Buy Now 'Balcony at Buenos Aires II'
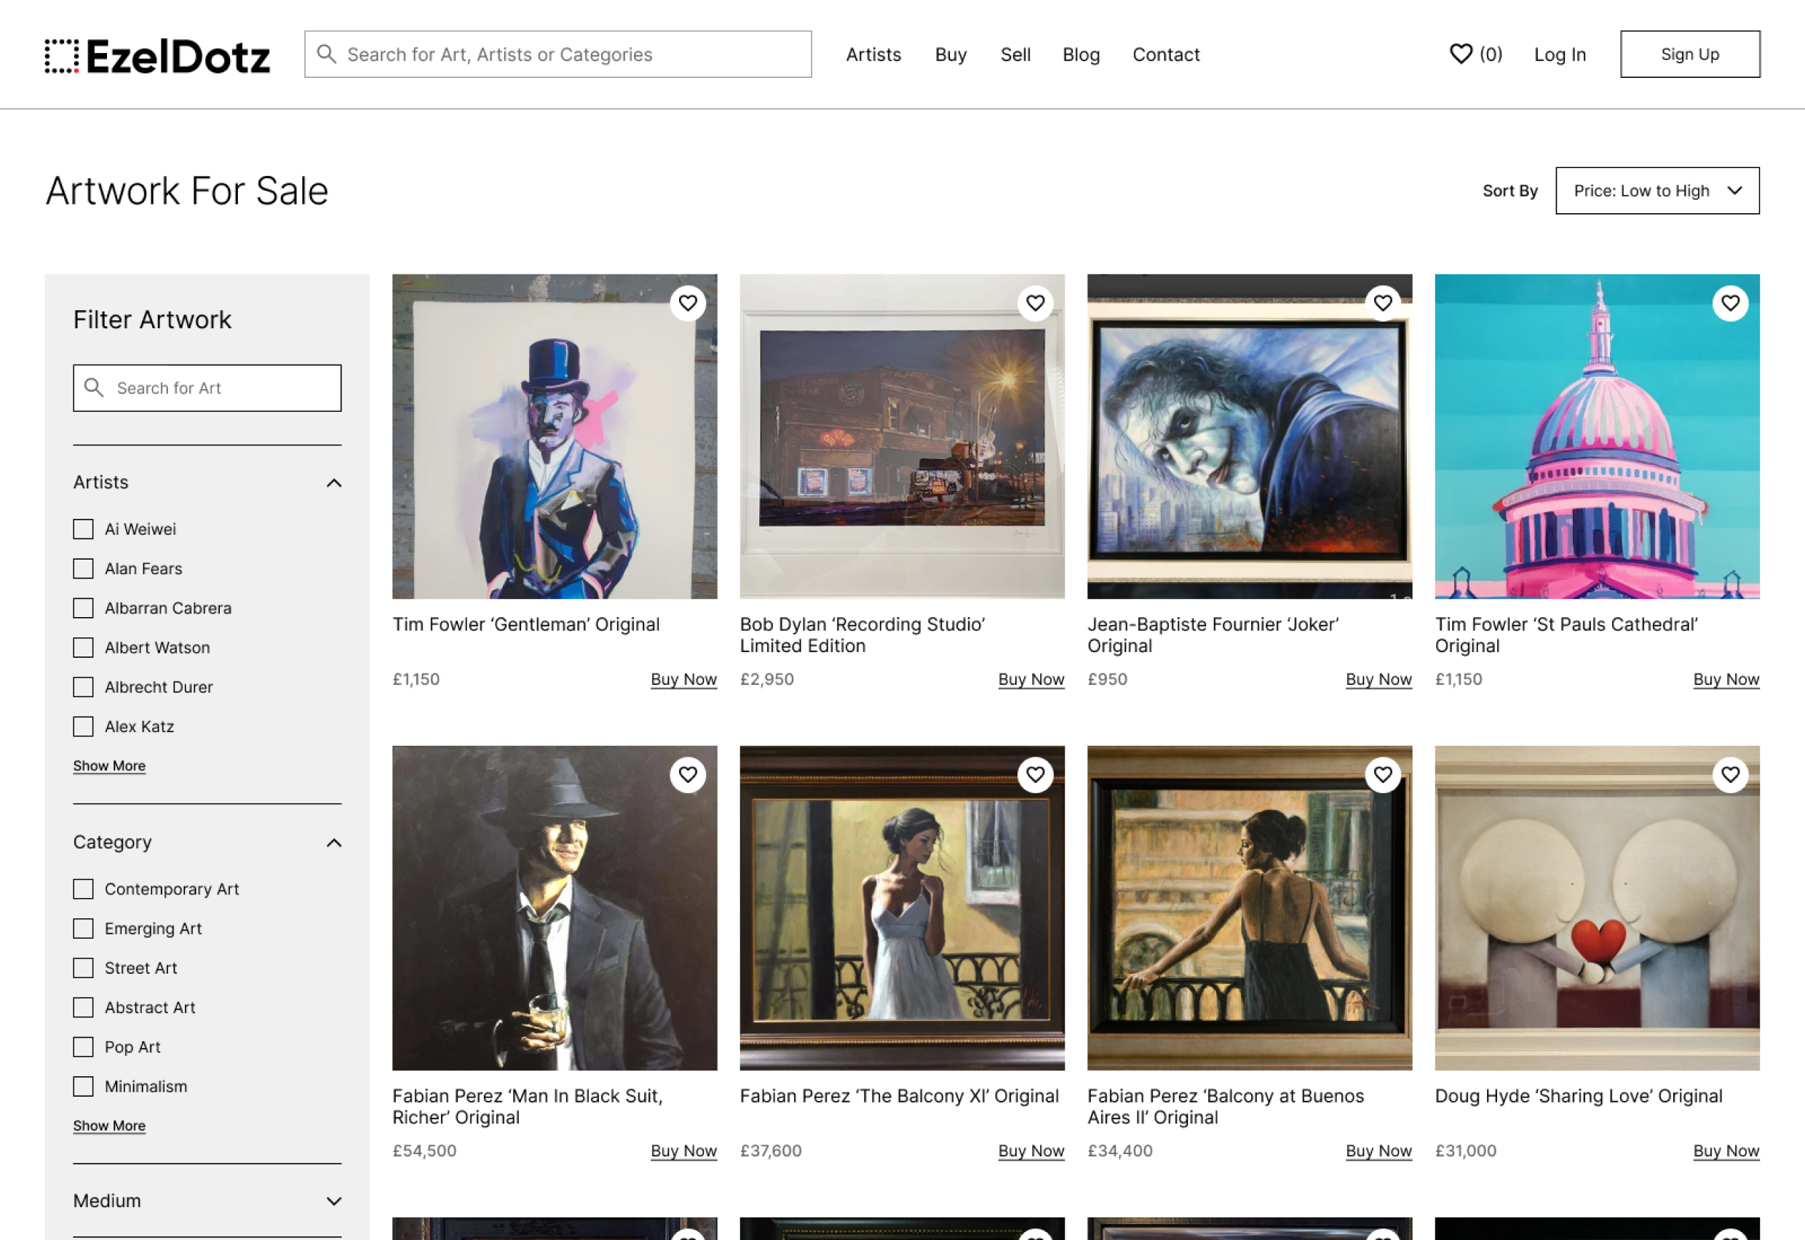Screen dimensions: 1805x1240 click(x=1378, y=1150)
